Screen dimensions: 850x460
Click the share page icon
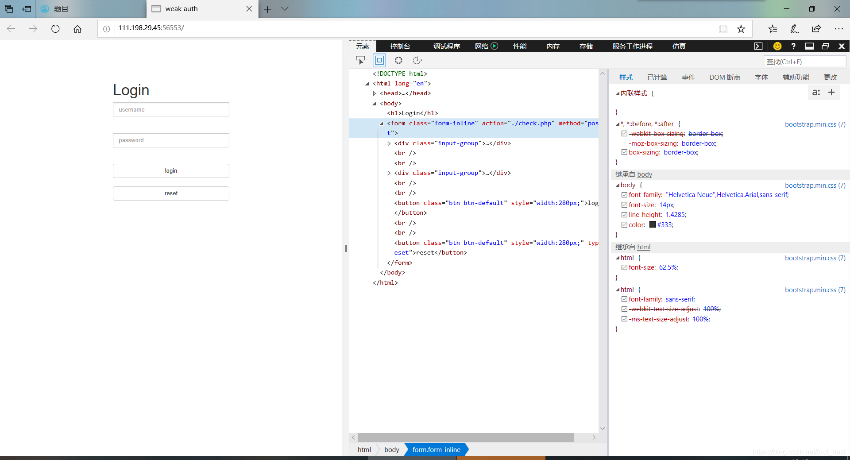coord(816,29)
